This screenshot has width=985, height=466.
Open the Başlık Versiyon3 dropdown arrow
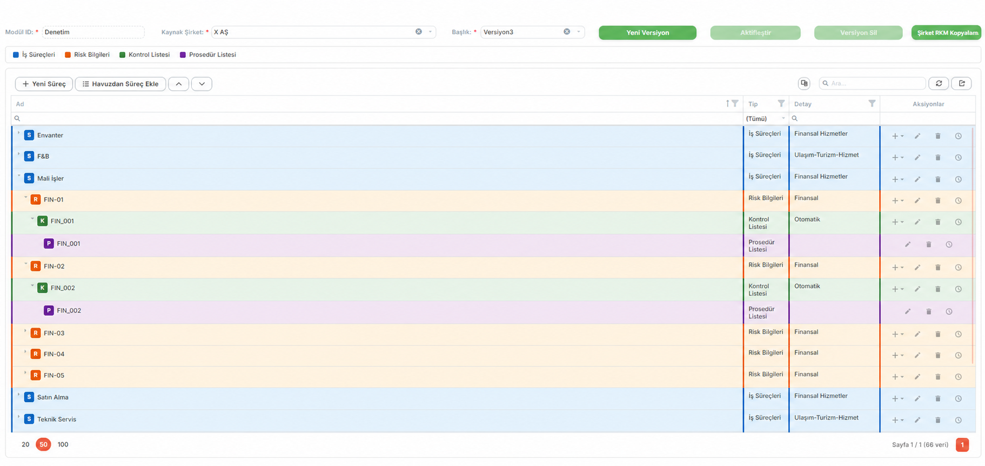click(x=578, y=32)
